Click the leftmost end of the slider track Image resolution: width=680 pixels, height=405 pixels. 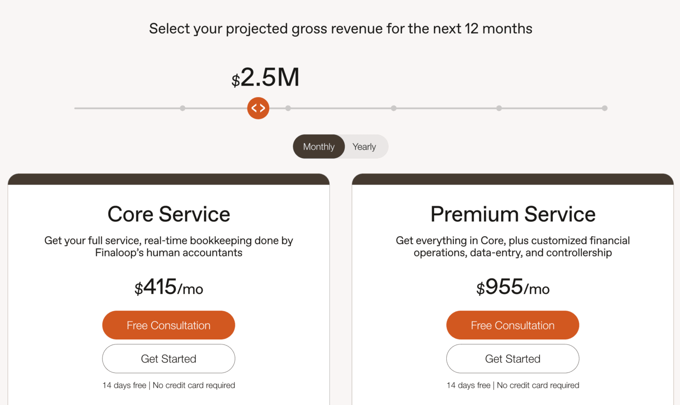(76, 108)
